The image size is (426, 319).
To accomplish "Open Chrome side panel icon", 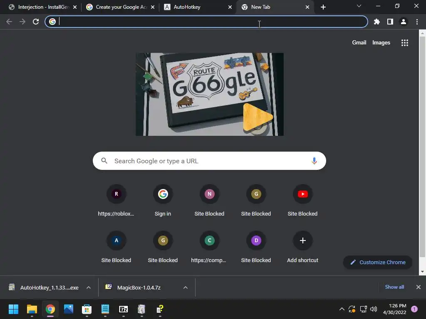I will 390,22.
